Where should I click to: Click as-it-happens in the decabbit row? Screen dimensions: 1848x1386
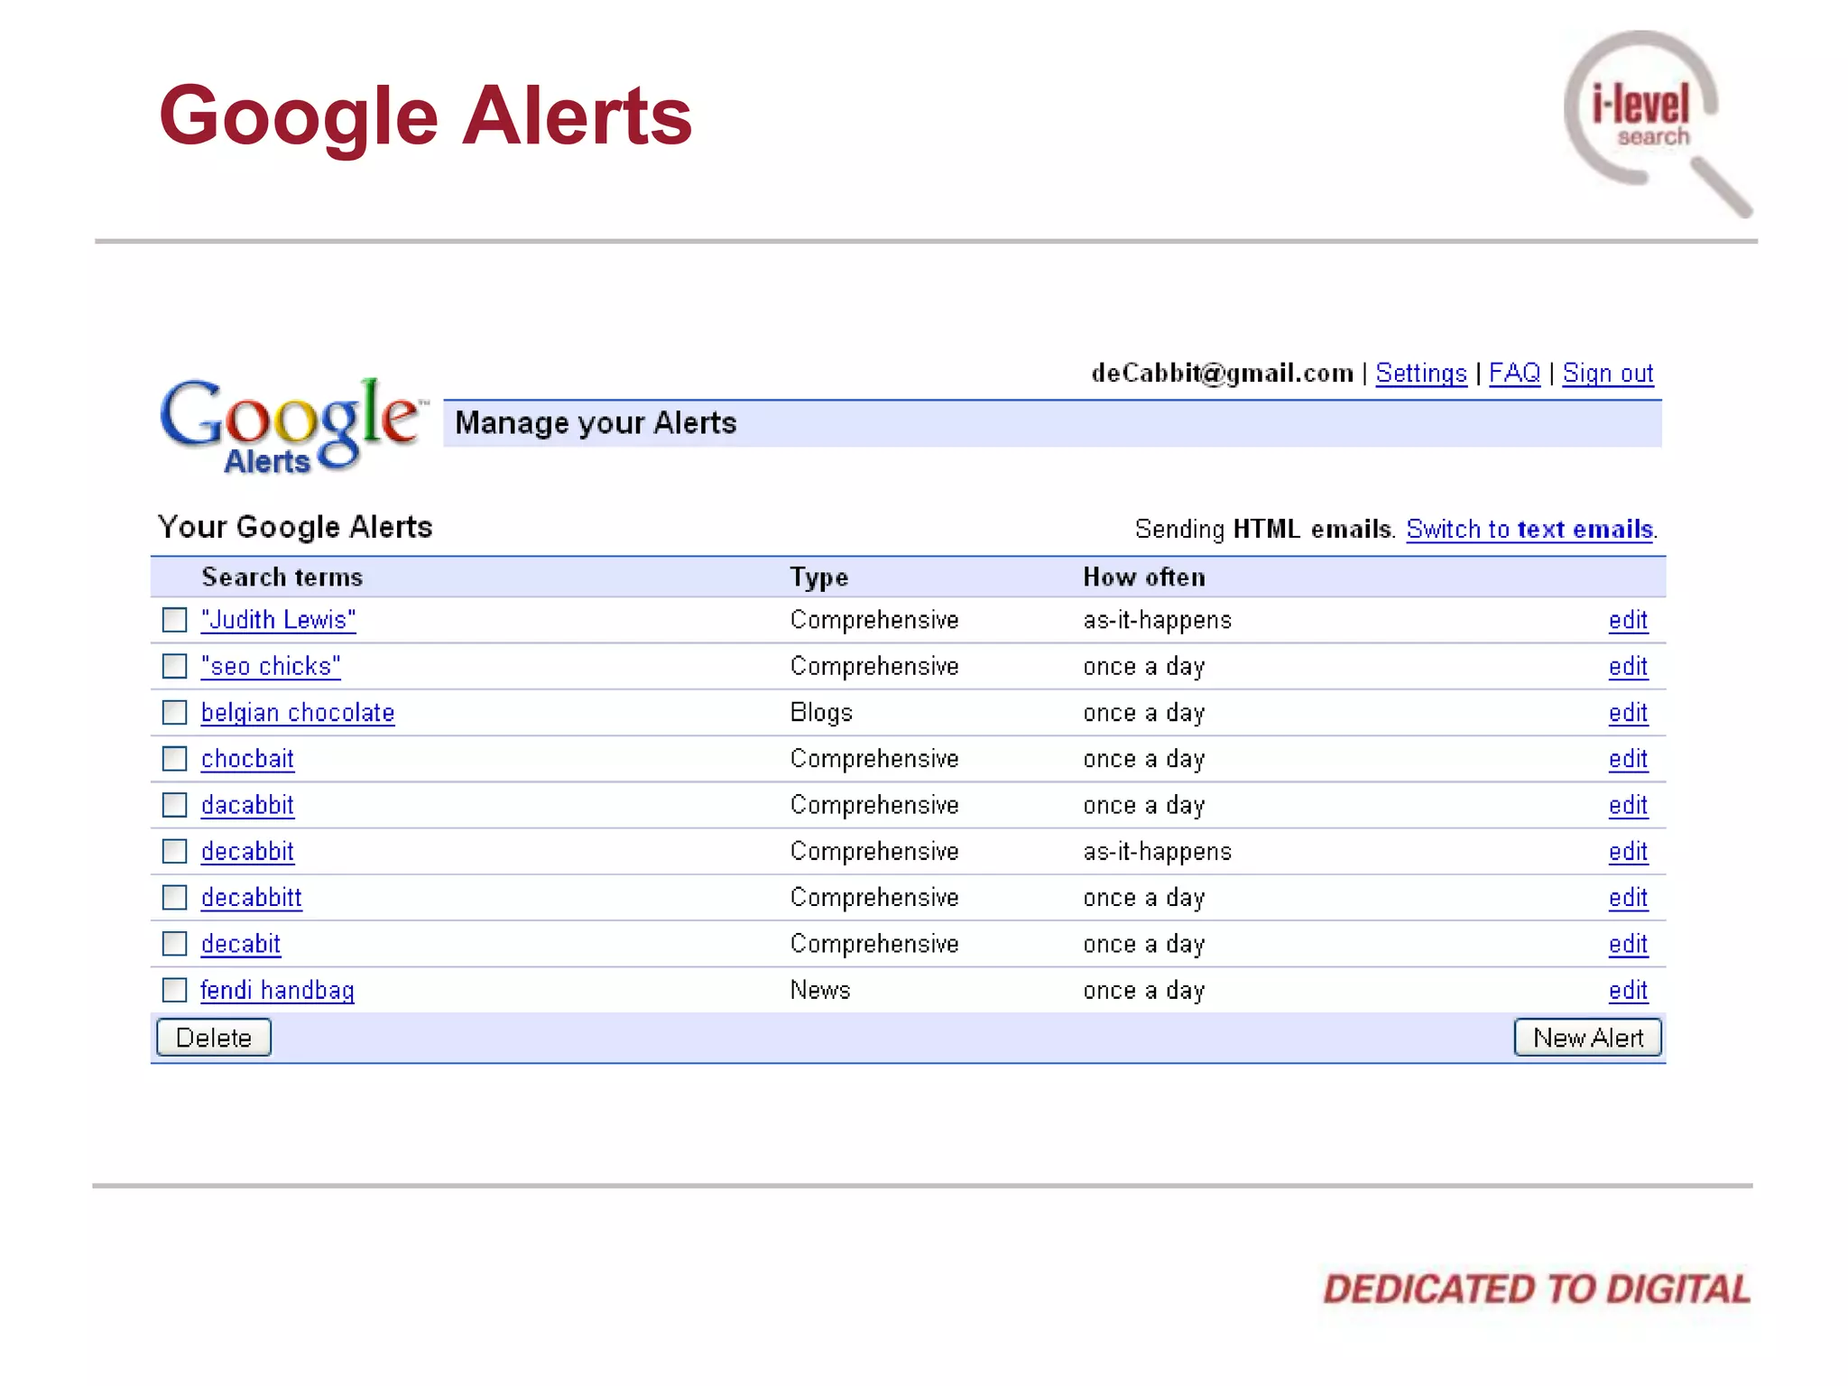click(x=1158, y=852)
